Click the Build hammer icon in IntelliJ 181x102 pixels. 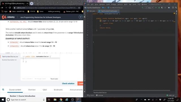[x=143, y=8]
